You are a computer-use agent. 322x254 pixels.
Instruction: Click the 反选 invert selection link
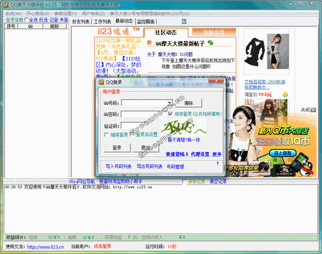pyautogui.click(x=43, y=20)
